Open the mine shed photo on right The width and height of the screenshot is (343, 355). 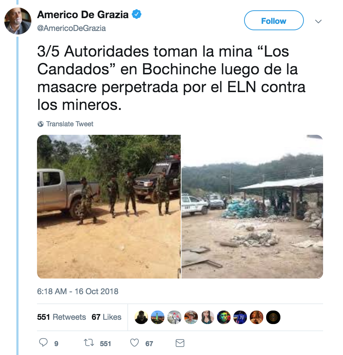coord(252,207)
